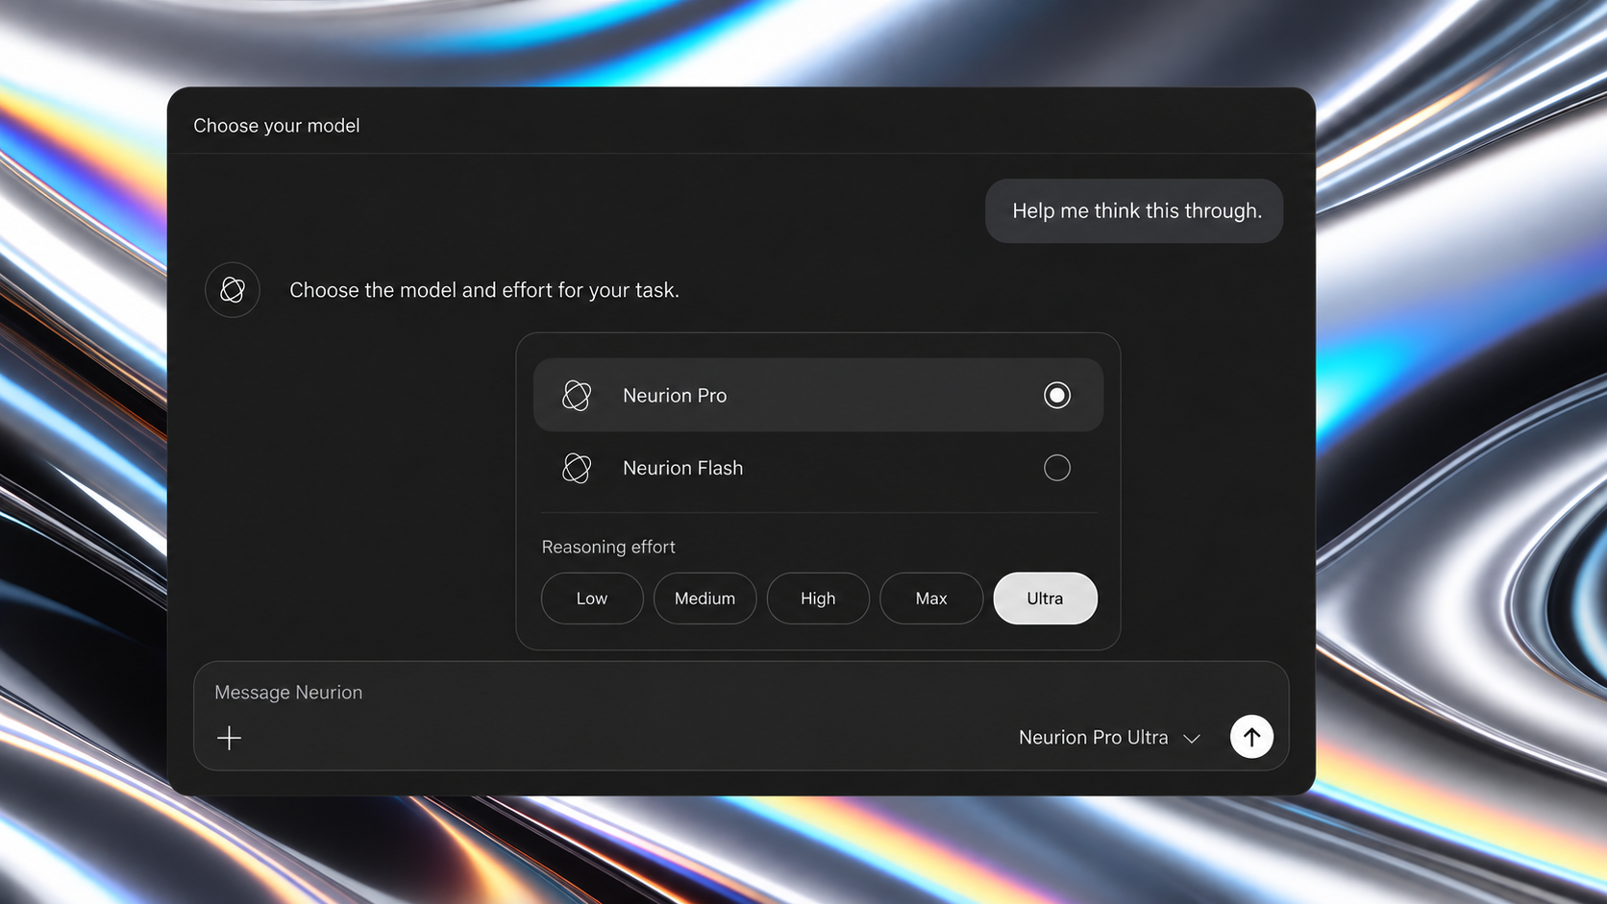Select the Neurion Pro radio button
This screenshot has height=904, width=1607.
click(x=1057, y=395)
